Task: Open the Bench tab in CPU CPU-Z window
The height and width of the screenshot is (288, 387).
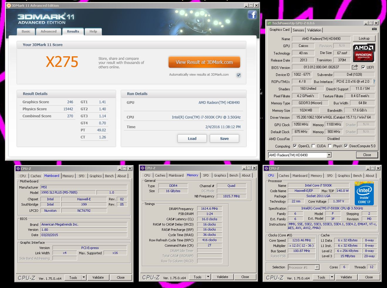Action: 357,176
